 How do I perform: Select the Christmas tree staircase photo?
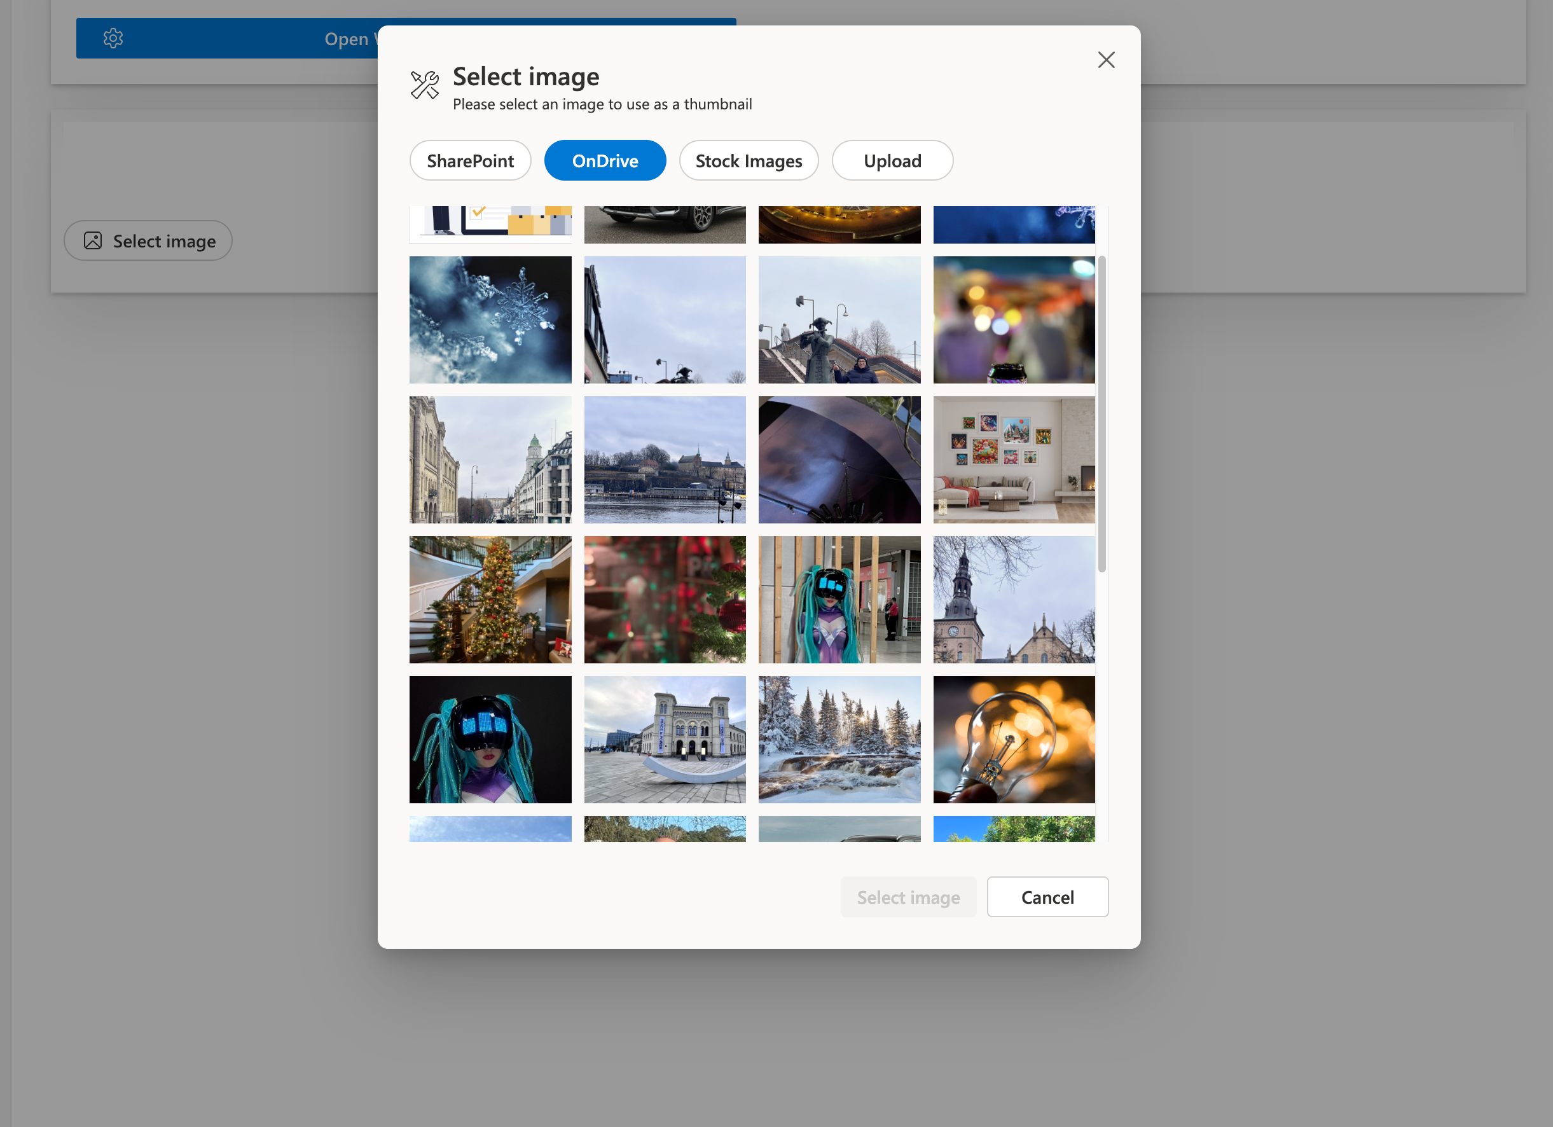pos(490,600)
